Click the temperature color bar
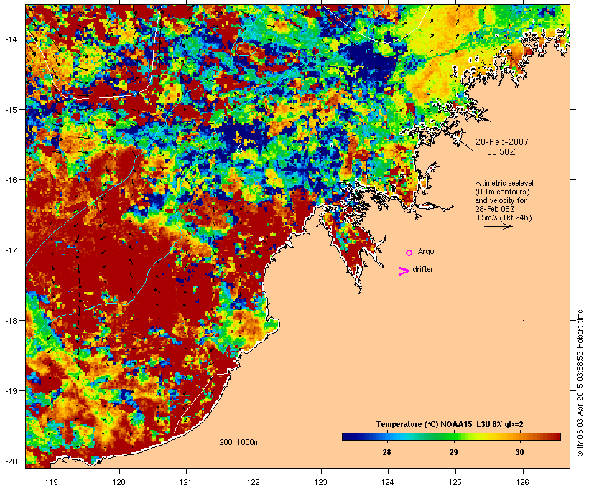Viewport: 589px width, 488px height. point(451,436)
